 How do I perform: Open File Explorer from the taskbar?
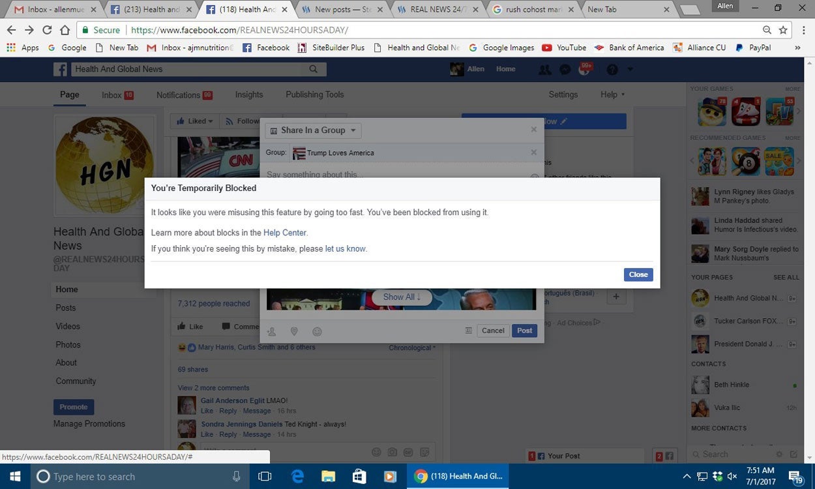tap(329, 477)
